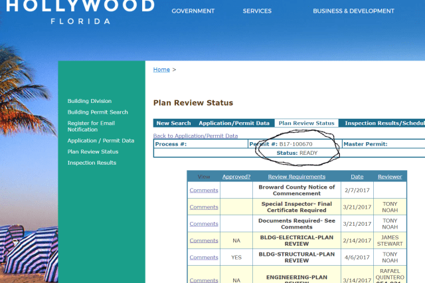View Comments for Special Inspector row
Image resolution: width=425 pixels, height=283 pixels.
pos(204,207)
